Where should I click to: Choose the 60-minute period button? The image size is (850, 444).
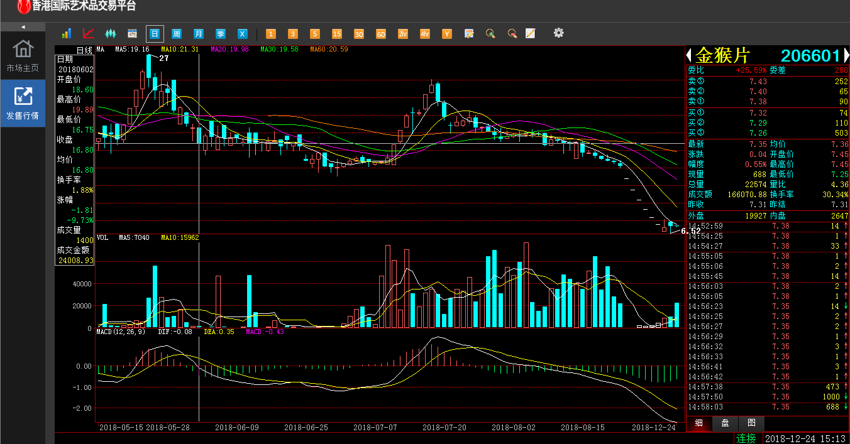point(381,33)
